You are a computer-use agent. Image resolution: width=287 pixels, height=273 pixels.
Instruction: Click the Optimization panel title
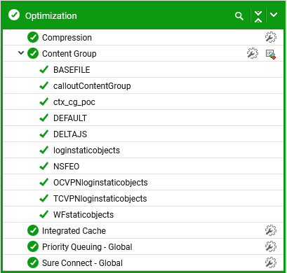coord(51,16)
